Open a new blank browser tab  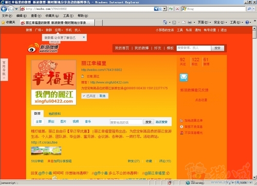click(99, 23)
